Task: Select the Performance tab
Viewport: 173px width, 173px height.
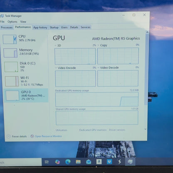Action: click(x=23, y=27)
